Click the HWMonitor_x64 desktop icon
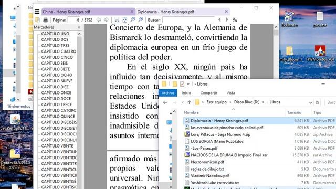Screen dimensions: 336x189 coord(320,53)
